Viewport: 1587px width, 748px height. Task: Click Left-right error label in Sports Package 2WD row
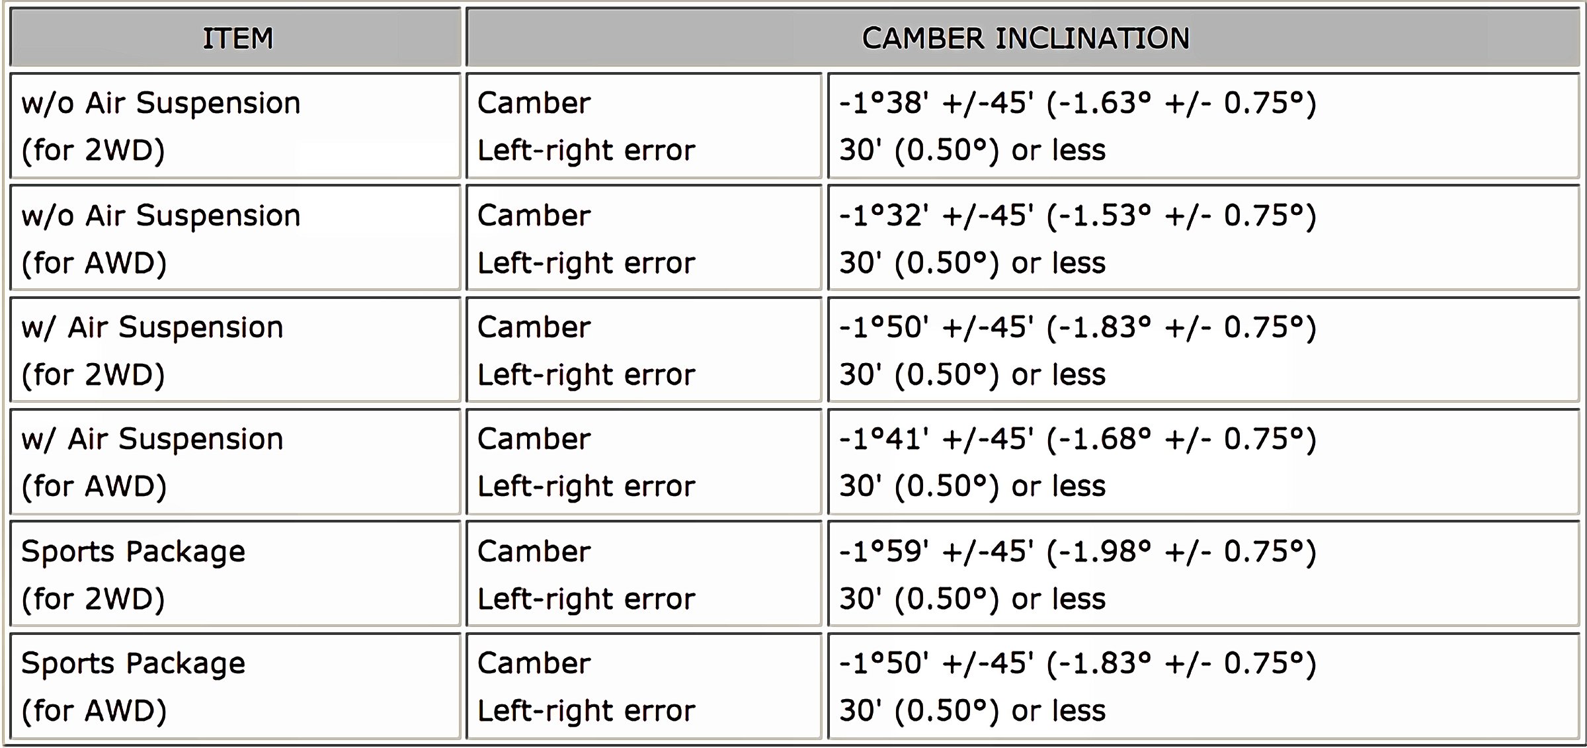pos(586,599)
